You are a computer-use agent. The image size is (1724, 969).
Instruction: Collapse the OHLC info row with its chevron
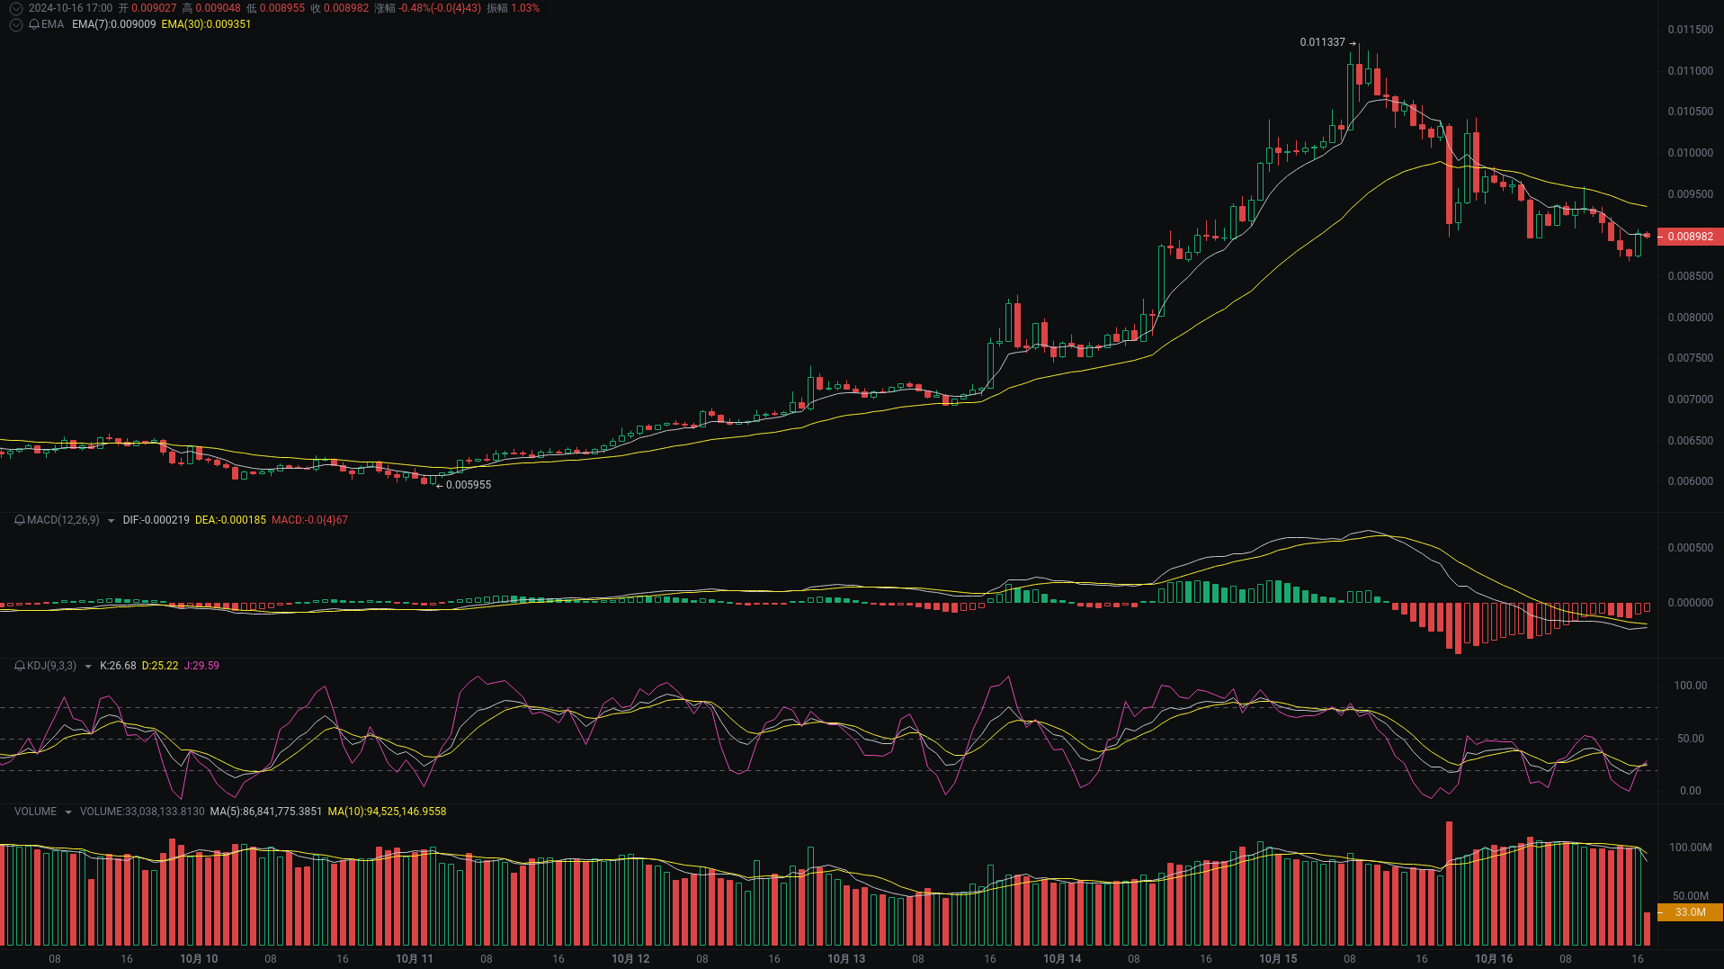tap(15, 8)
